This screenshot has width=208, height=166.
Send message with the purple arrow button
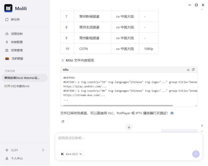[x=196, y=154]
